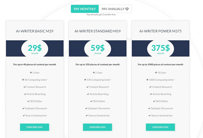
Task: Click the 59$ per month price badge
Action: tap(98, 48)
